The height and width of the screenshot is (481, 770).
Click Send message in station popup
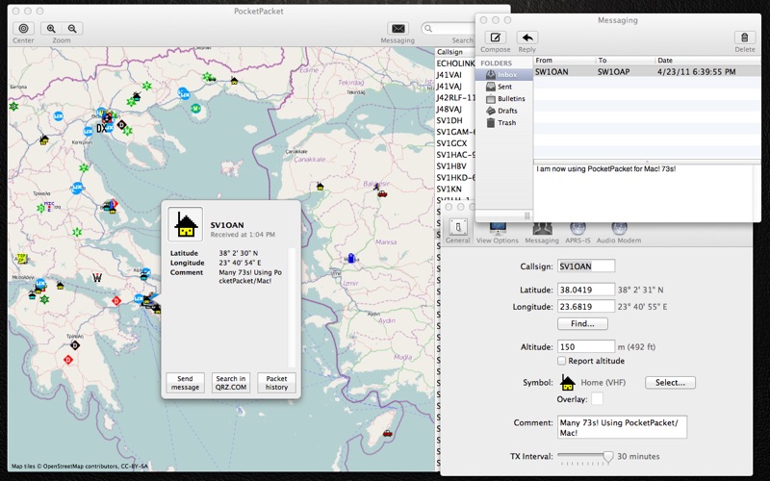pyautogui.click(x=185, y=382)
